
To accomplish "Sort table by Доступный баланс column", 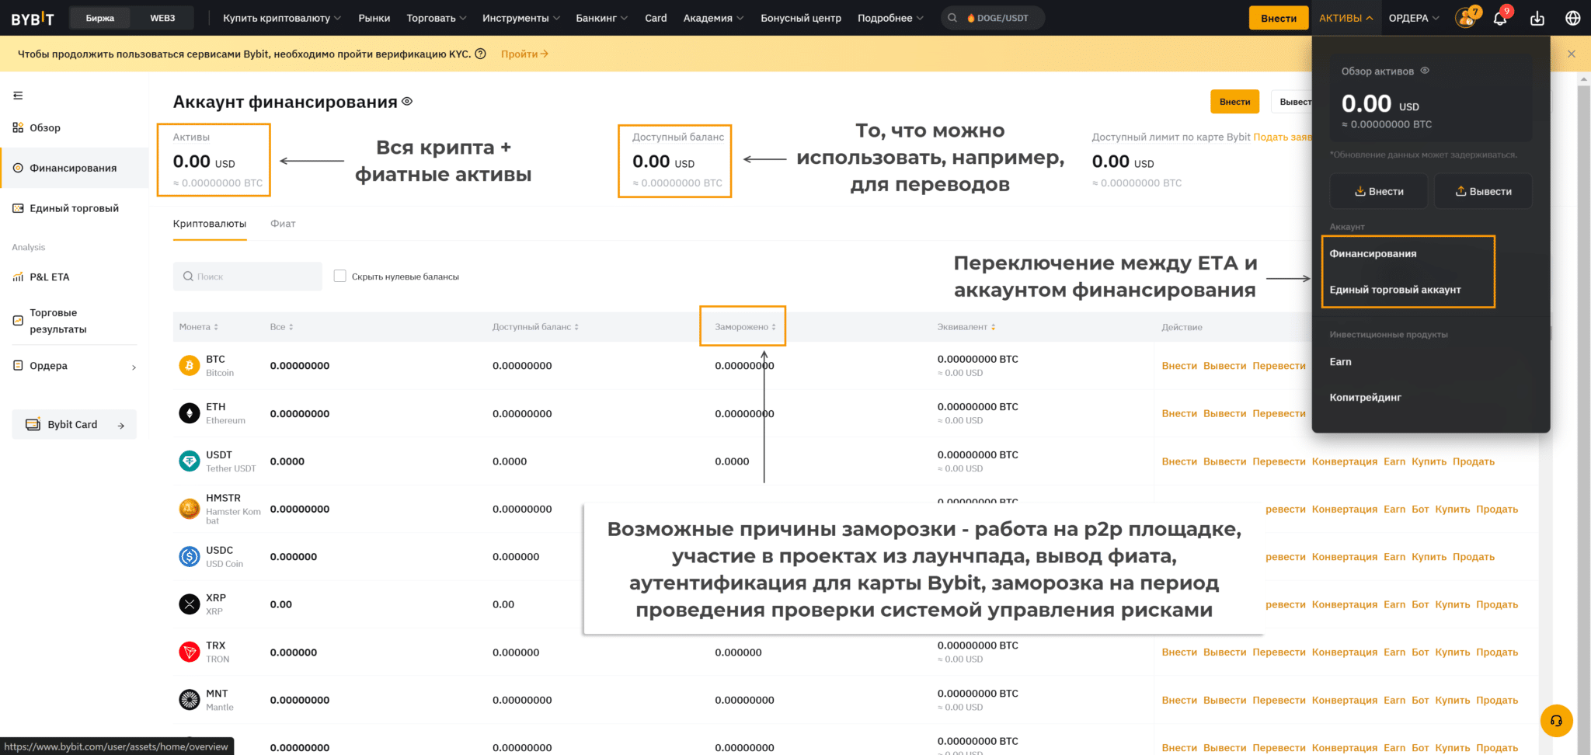I will coord(535,327).
